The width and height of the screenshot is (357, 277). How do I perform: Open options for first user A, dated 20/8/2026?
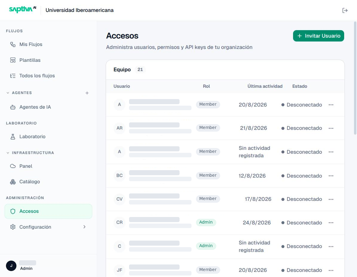point(331,104)
